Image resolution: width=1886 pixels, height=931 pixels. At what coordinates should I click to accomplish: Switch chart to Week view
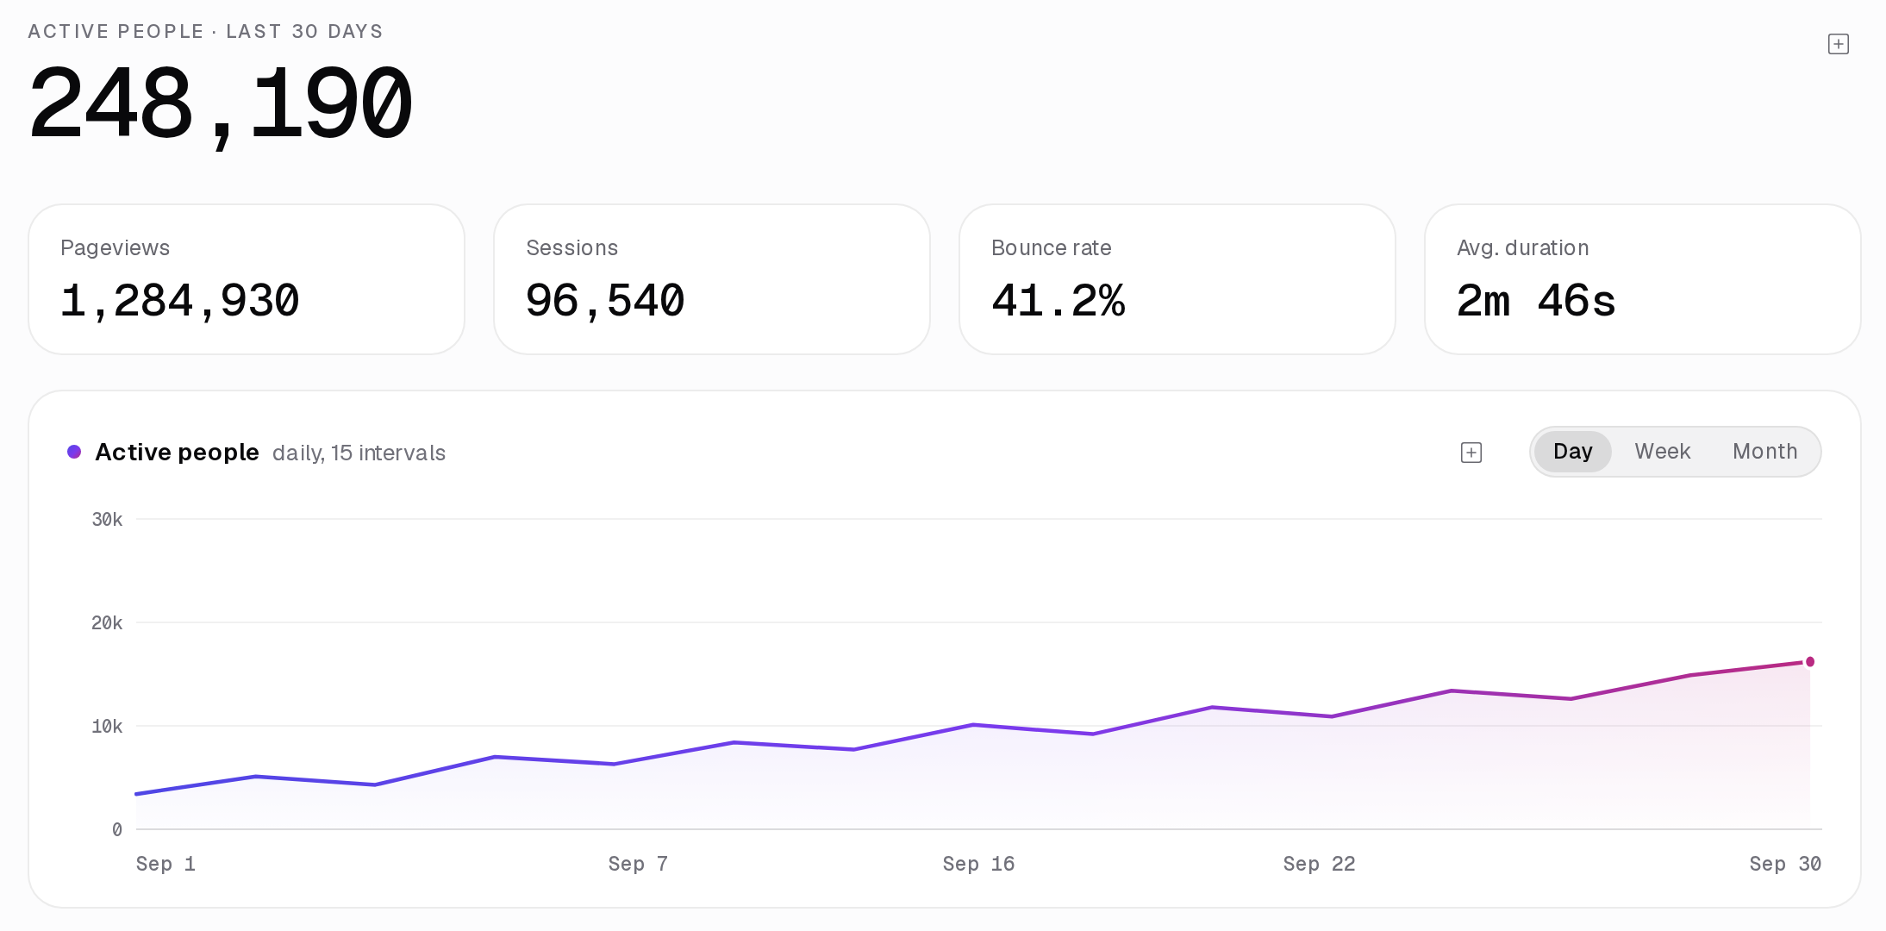(1662, 451)
